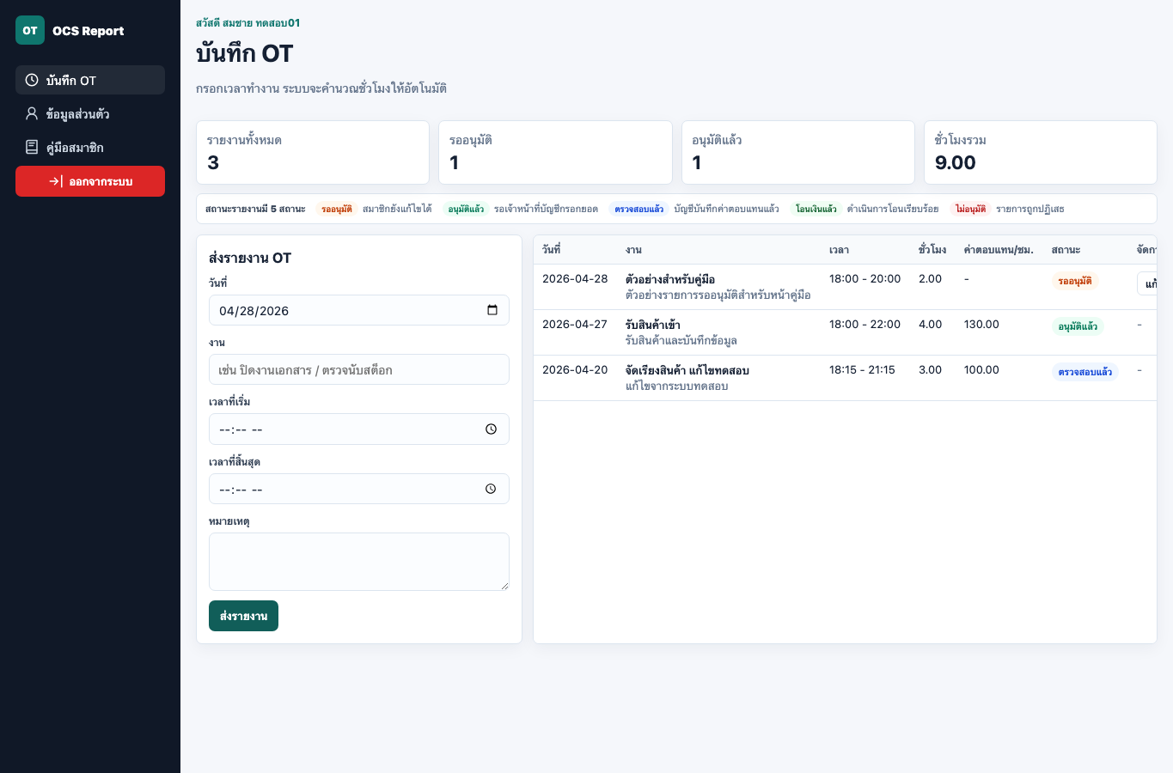Focus the งาน task name input field

[359, 369]
